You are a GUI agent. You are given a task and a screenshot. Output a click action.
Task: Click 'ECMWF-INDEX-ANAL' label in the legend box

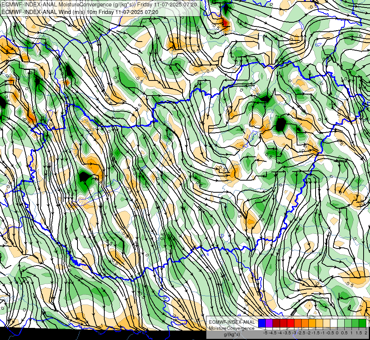click(x=232, y=322)
